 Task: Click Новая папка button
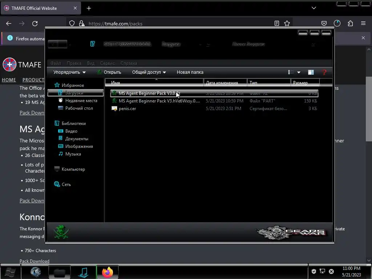[x=190, y=72]
